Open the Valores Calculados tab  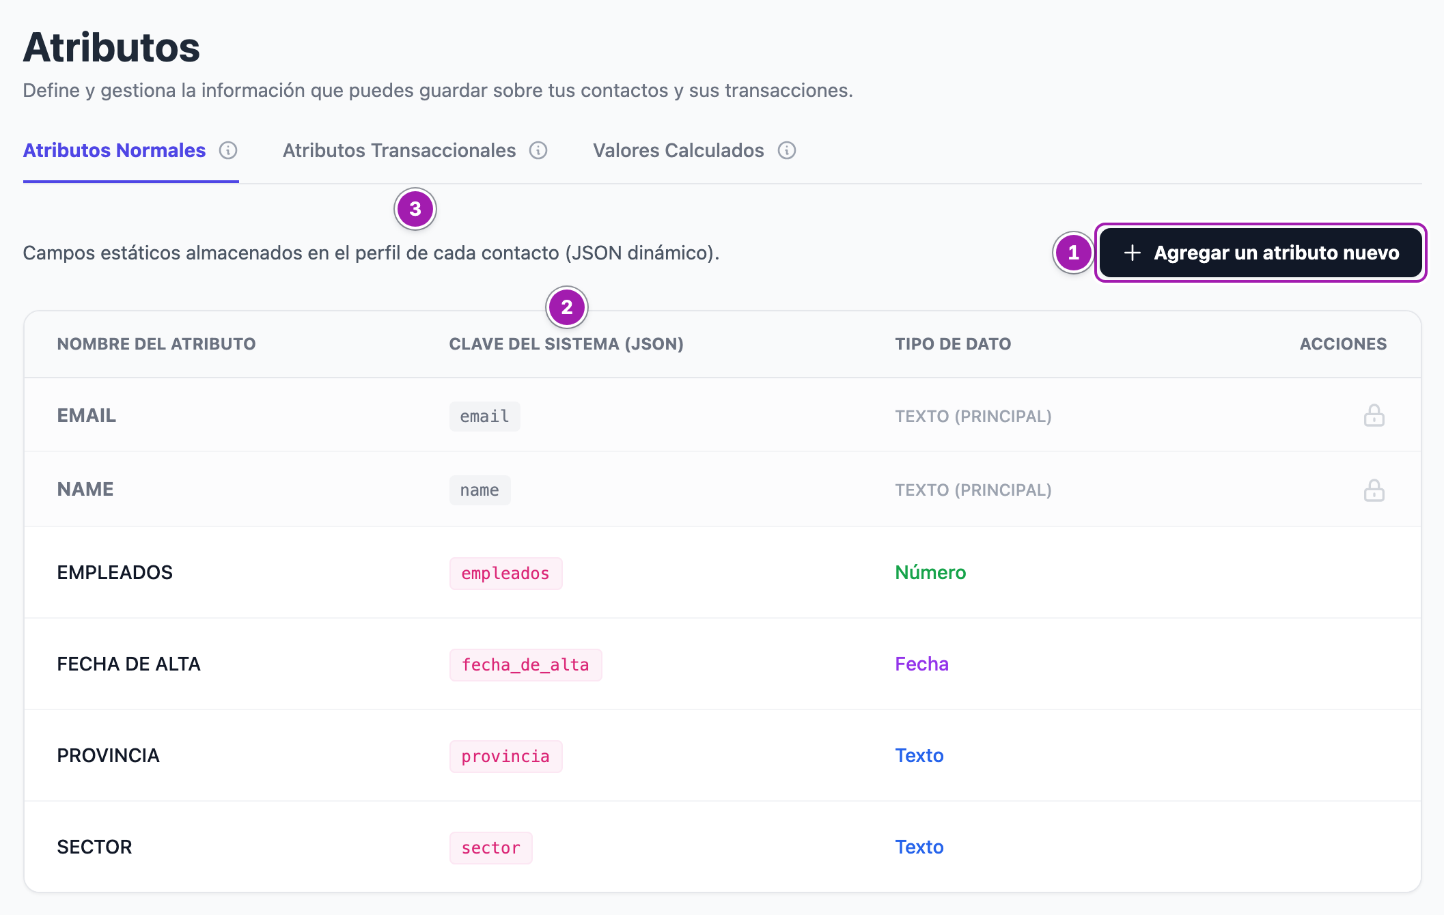click(678, 150)
